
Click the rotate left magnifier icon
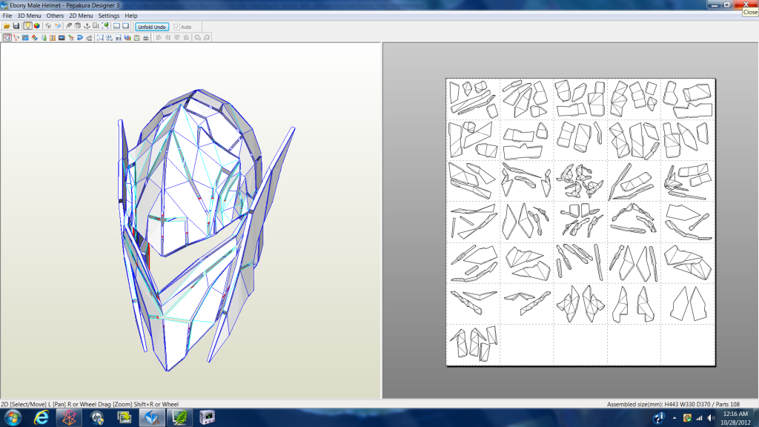tap(197, 37)
